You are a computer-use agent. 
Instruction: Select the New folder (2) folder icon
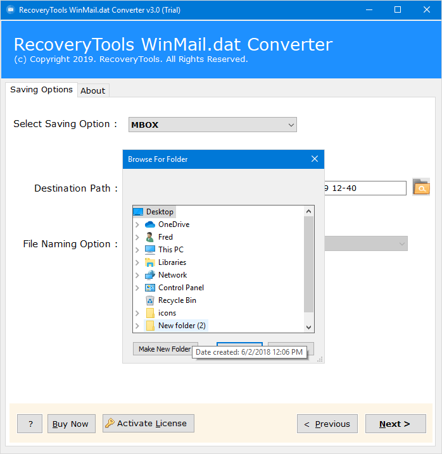click(150, 326)
